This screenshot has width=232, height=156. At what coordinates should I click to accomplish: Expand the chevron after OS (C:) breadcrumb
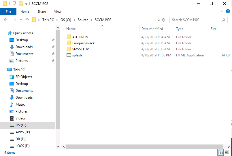click(x=74, y=20)
